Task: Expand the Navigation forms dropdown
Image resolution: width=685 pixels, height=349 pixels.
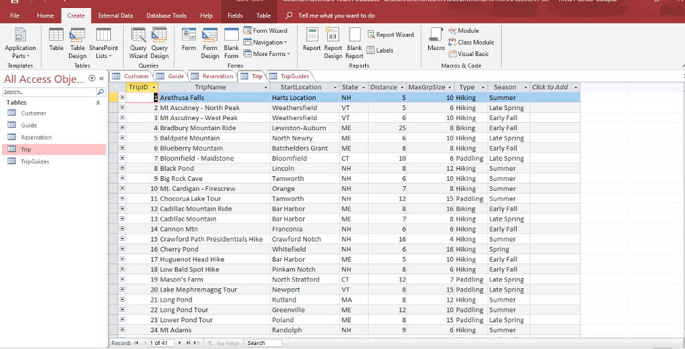Action: (267, 42)
